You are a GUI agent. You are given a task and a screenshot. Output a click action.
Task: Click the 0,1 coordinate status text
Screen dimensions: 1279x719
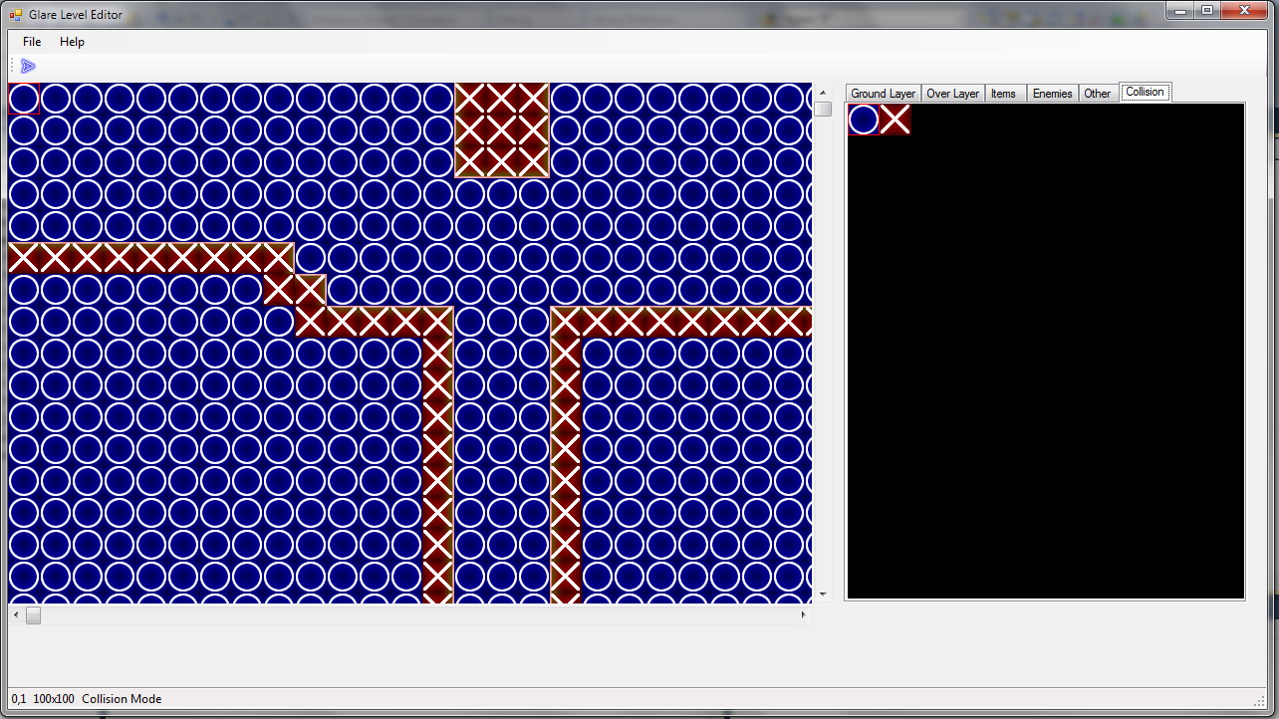point(19,699)
